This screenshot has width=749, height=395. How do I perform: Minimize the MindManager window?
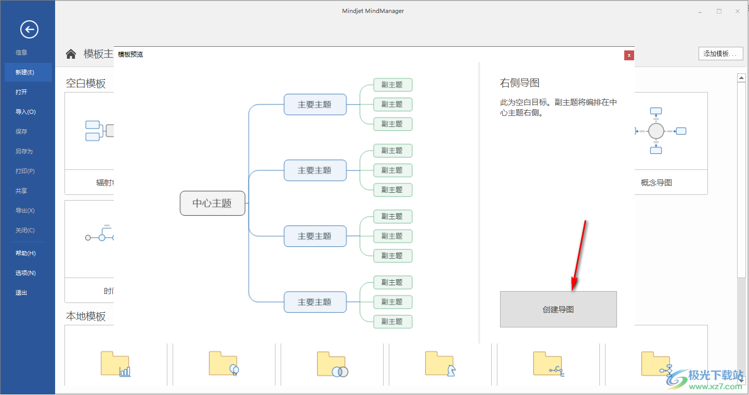[701, 11]
